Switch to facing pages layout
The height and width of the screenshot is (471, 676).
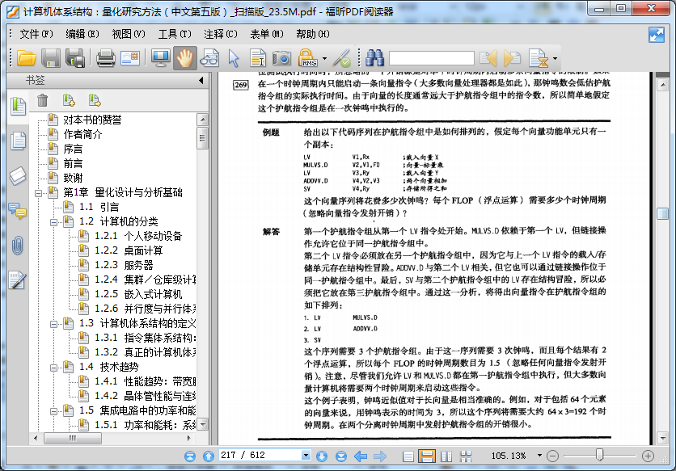tap(446, 456)
